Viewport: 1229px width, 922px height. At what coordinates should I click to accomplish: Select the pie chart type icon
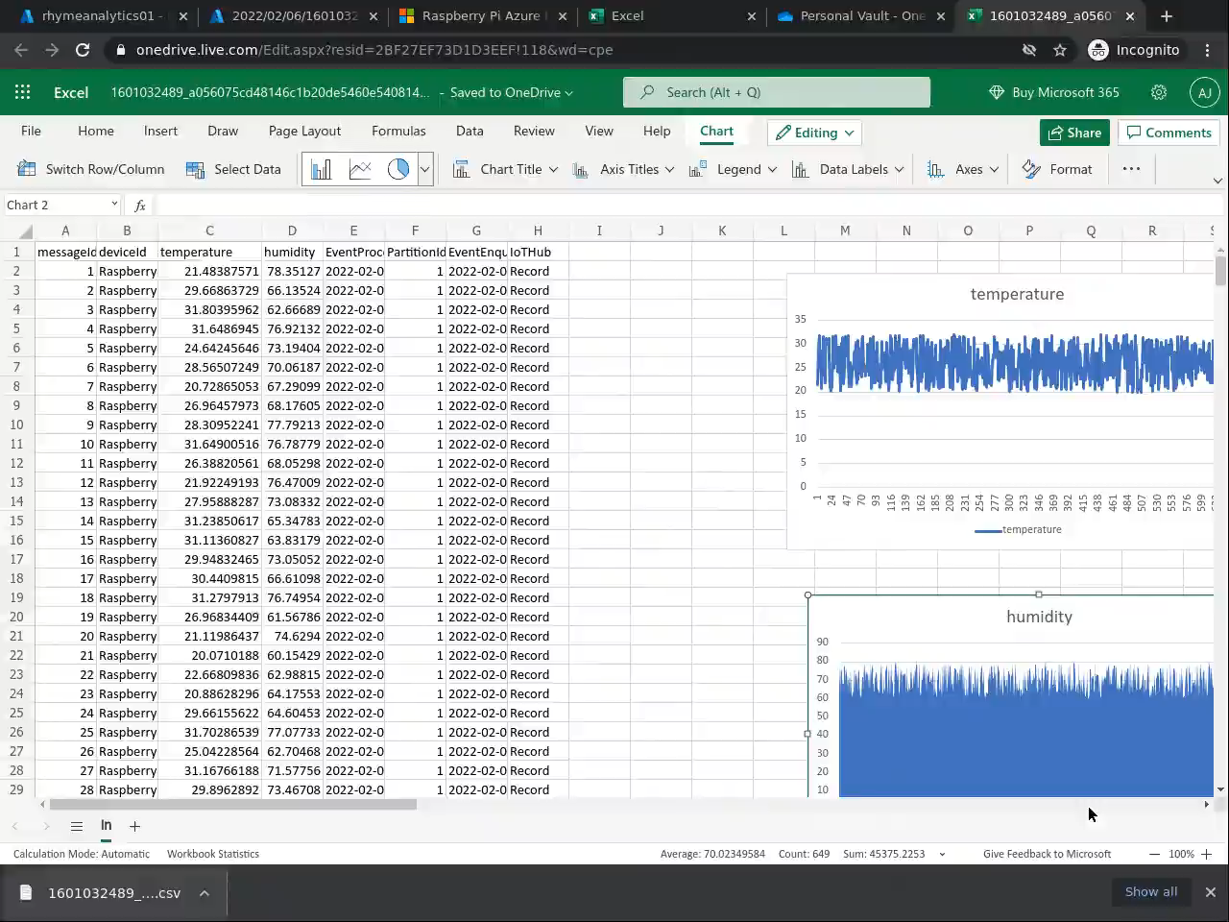(x=398, y=170)
